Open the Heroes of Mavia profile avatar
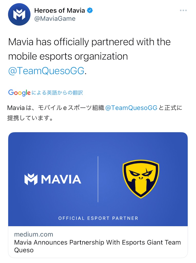 19,14
